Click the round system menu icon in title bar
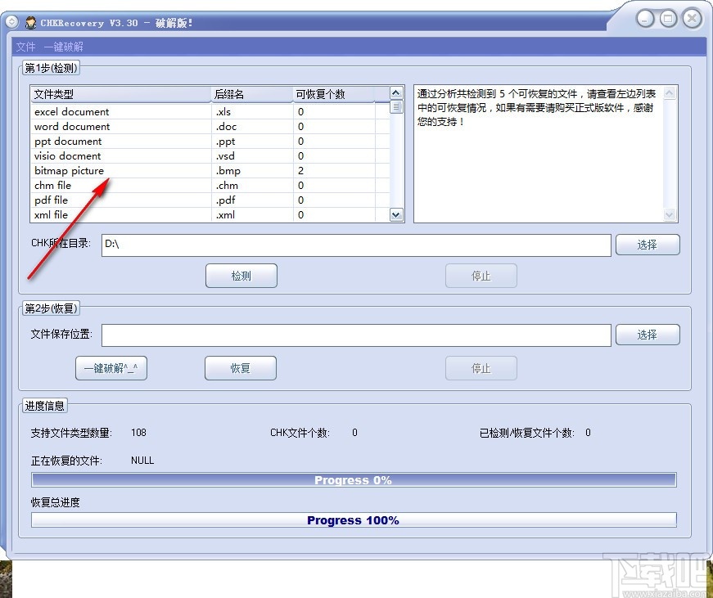This screenshot has height=598, width=713. 11,22
